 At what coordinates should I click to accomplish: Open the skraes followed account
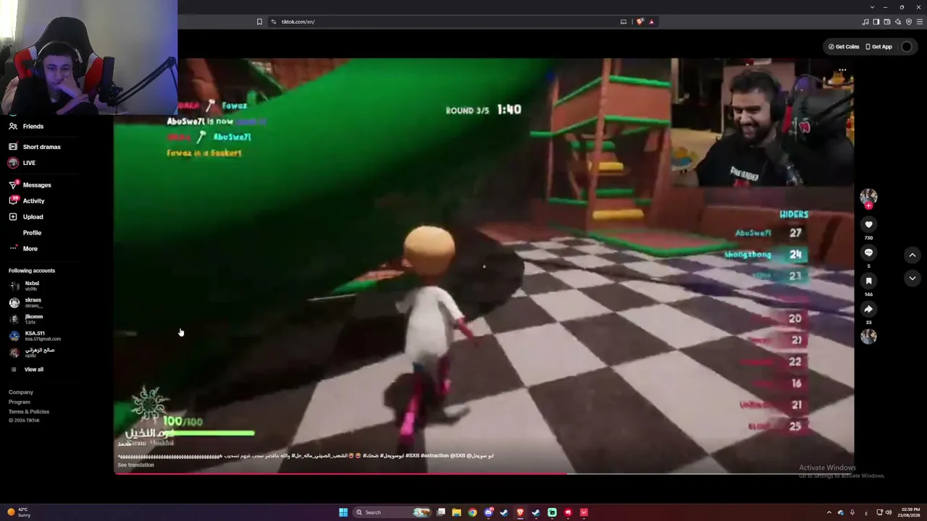pyautogui.click(x=25, y=302)
